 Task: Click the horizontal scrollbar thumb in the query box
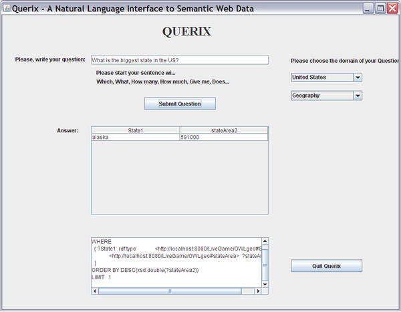pyautogui.click(x=169, y=291)
